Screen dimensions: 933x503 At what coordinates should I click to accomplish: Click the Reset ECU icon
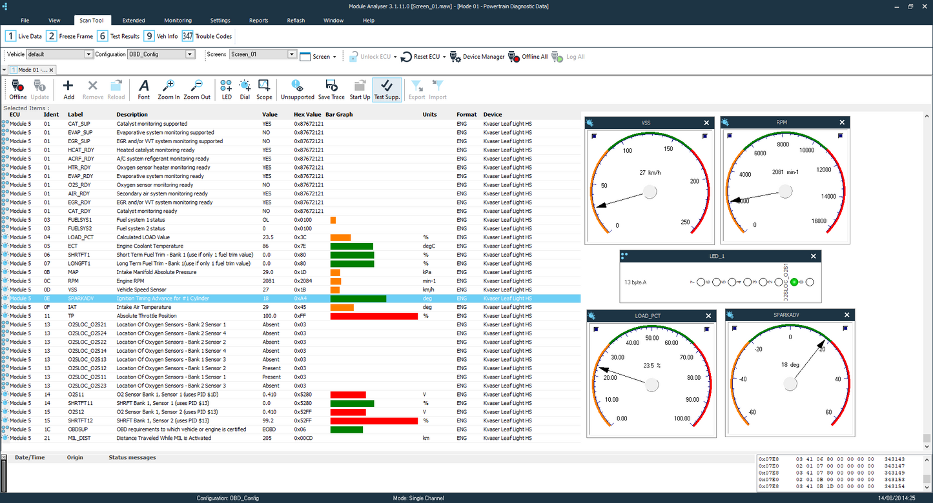click(x=406, y=57)
